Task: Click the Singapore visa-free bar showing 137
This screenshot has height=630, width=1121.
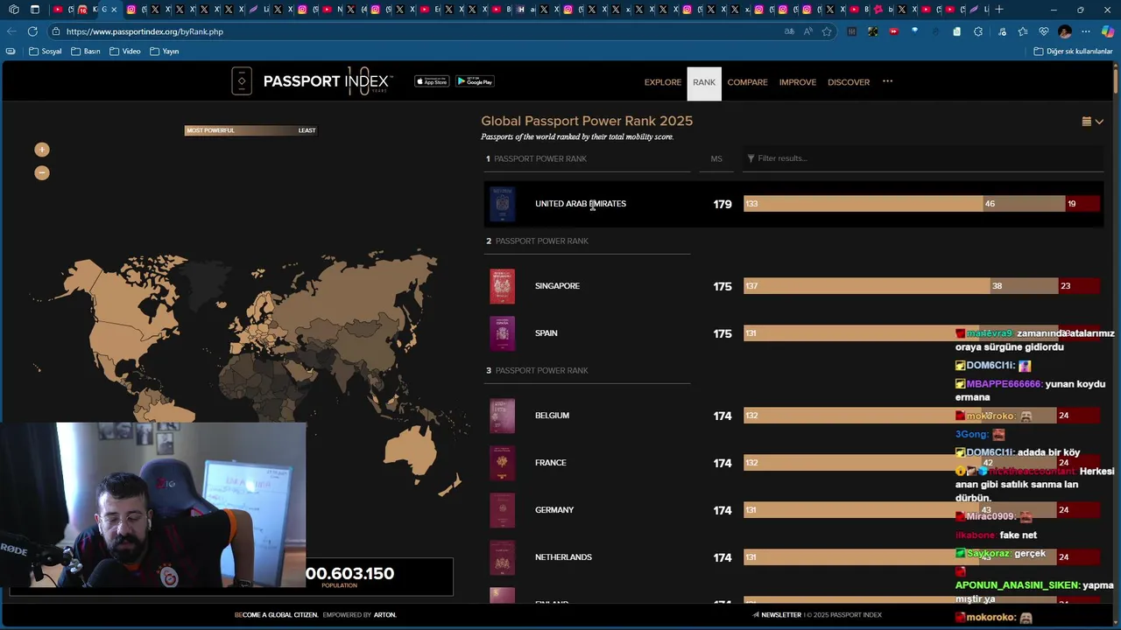Action: point(867,286)
